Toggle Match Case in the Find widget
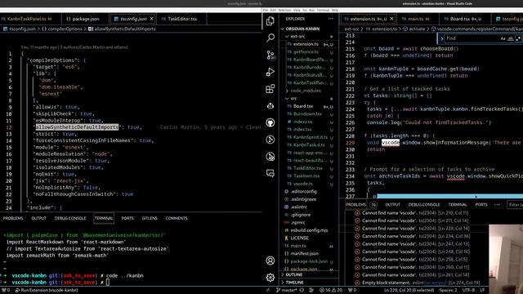The image size is (523, 294). pos(503,38)
